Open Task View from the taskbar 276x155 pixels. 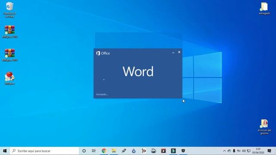[94, 151]
